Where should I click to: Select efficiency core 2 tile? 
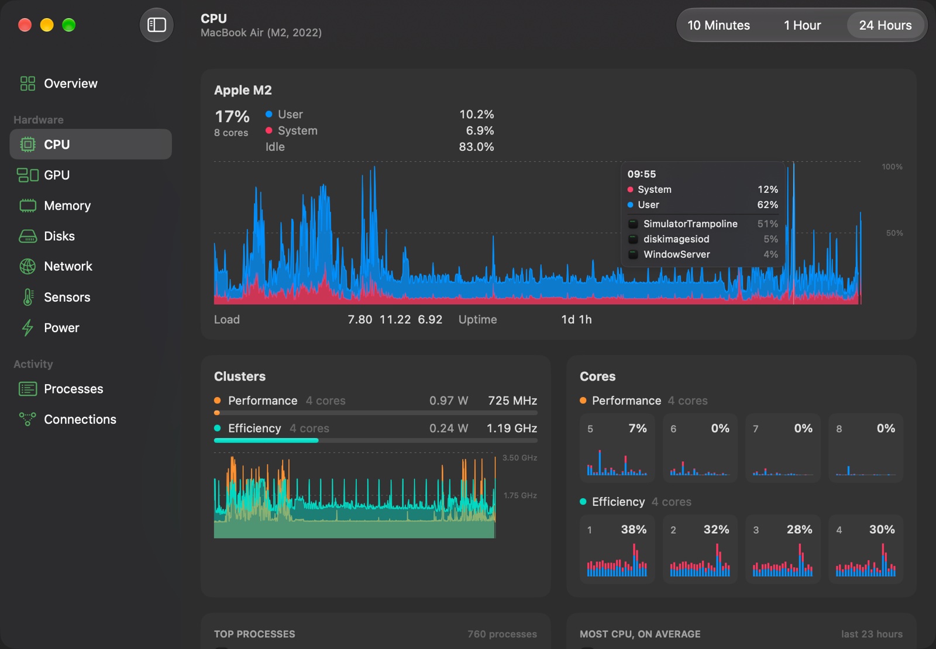click(x=700, y=549)
